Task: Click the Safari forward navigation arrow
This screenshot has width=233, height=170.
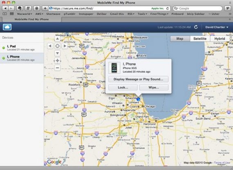Action: [11, 9]
